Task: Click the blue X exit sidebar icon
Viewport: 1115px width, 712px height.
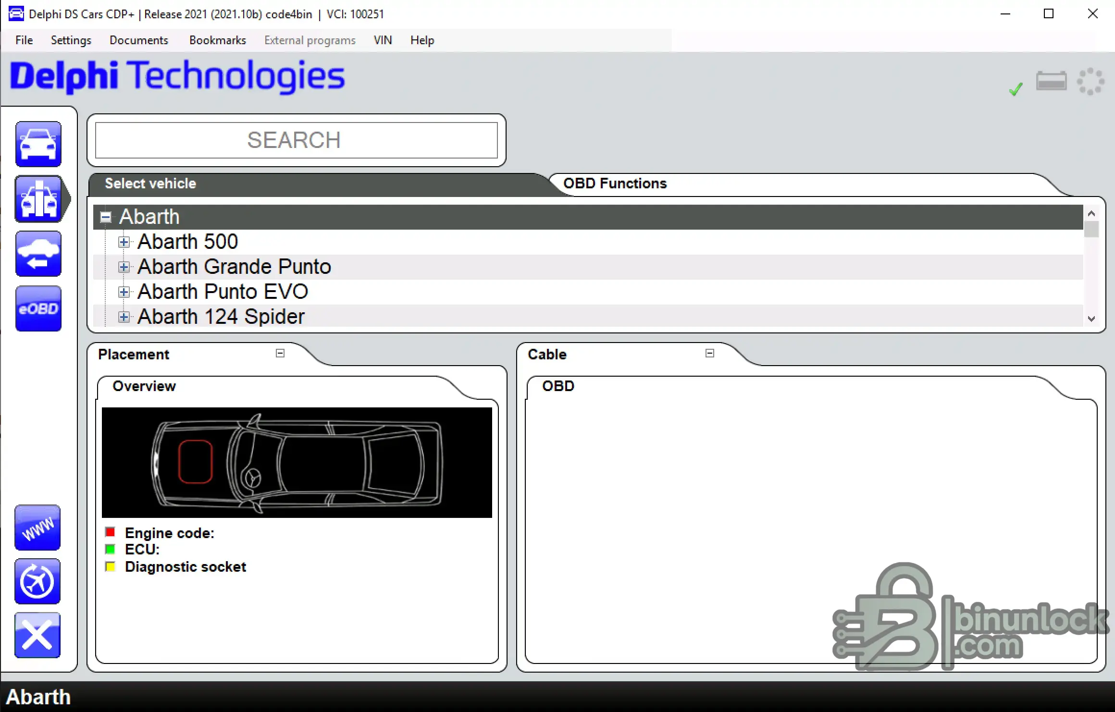Action: coord(37,635)
